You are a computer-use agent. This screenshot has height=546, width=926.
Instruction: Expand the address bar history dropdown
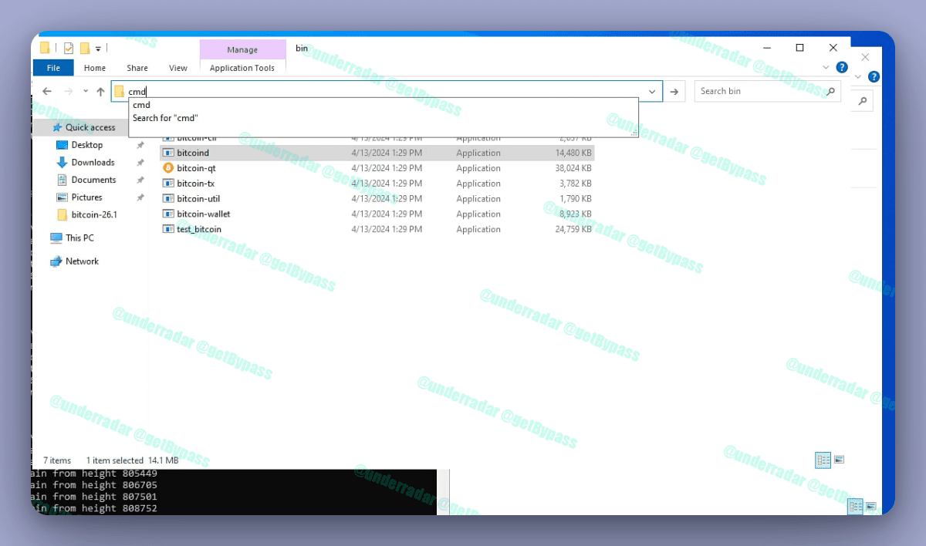654,92
